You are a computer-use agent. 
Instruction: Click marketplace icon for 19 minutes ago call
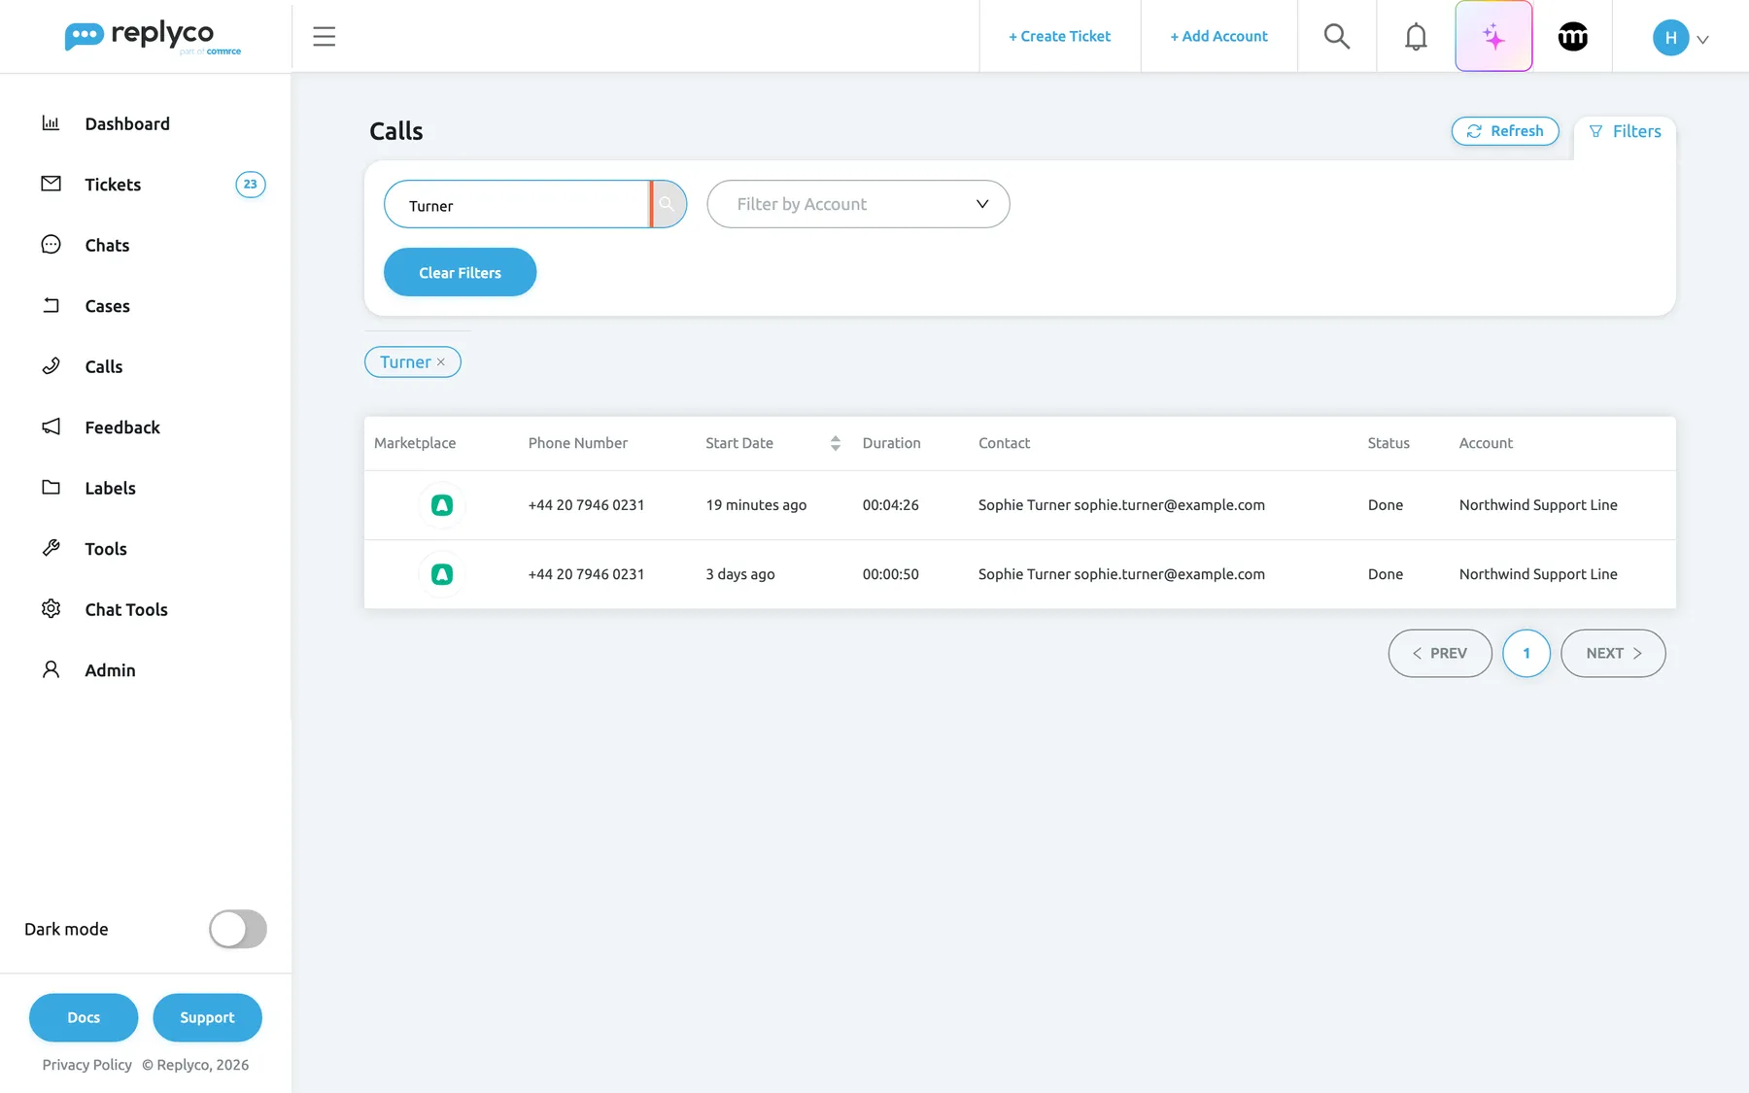[x=442, y=505]
